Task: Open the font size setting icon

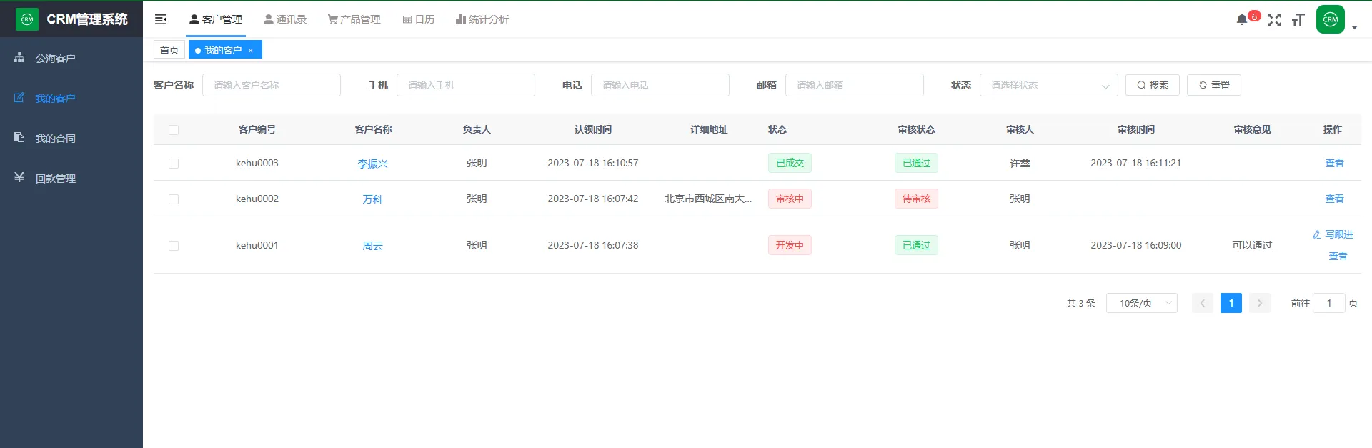Action: coord(1298,20)
